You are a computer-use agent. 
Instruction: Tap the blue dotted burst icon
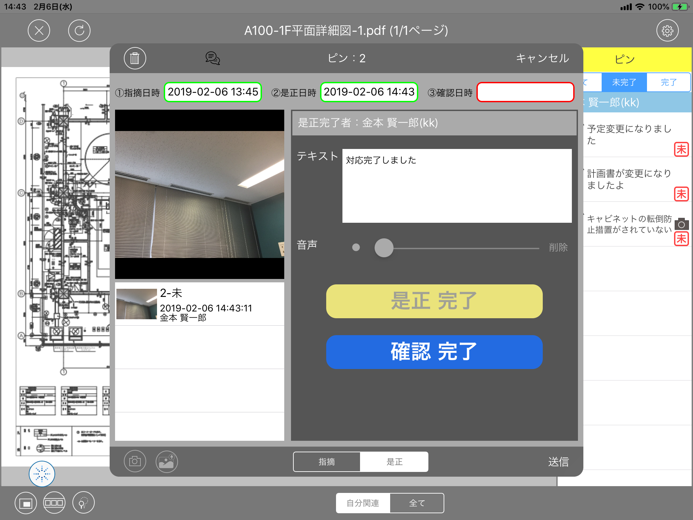point(42,474)
